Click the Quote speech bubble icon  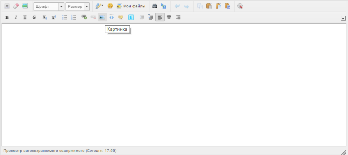click(121, 17)
